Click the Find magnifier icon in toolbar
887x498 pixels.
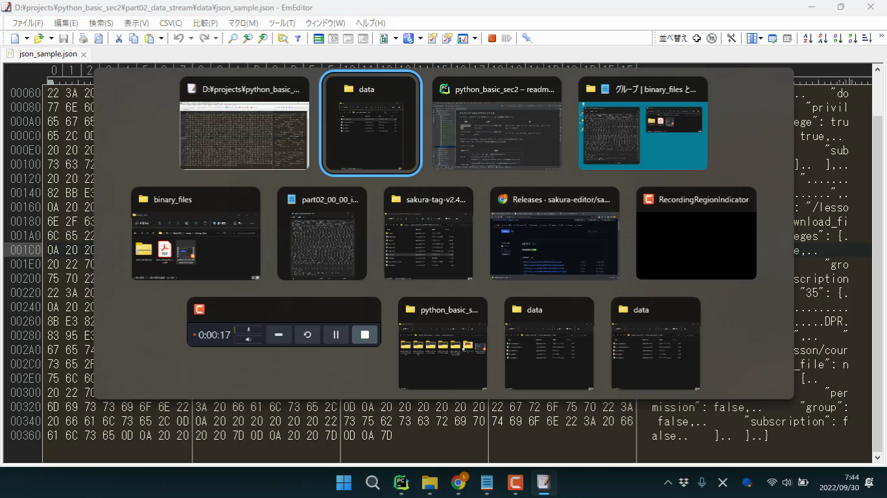pyautogui.click(x=233, y=38)
